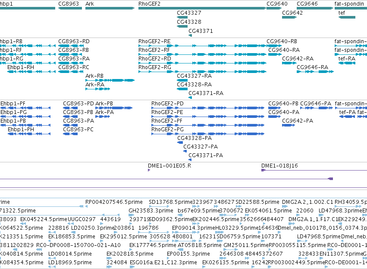Click transcript CG8963-RB
The height and width of the screenshot is (269, 367).
[x=73, y=50]
